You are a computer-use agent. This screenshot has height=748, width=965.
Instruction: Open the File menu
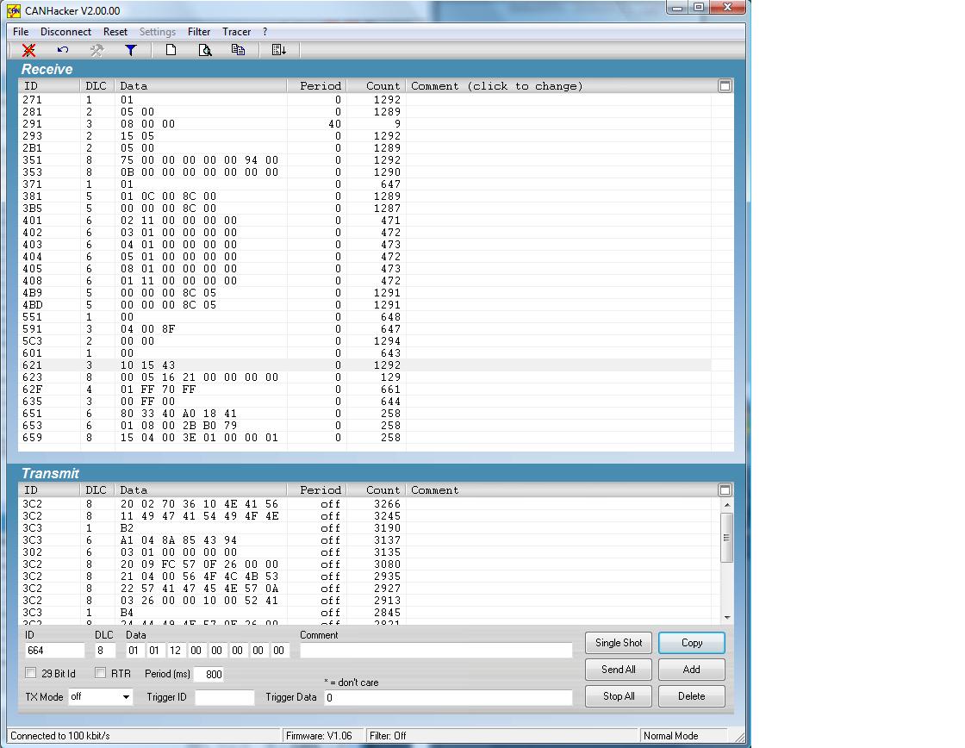pos(21,32)
